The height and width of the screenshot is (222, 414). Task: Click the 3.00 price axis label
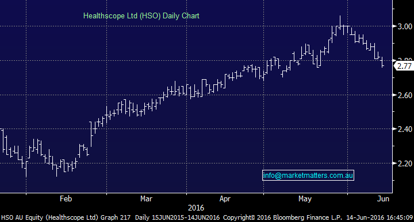[x=405, y=26]
